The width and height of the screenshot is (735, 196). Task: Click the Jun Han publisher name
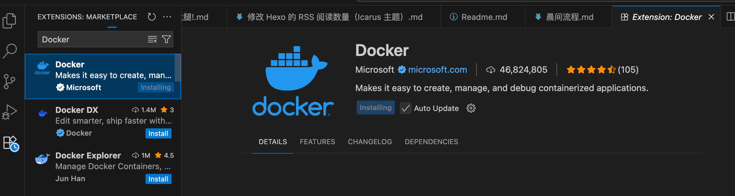pos(70,179)
